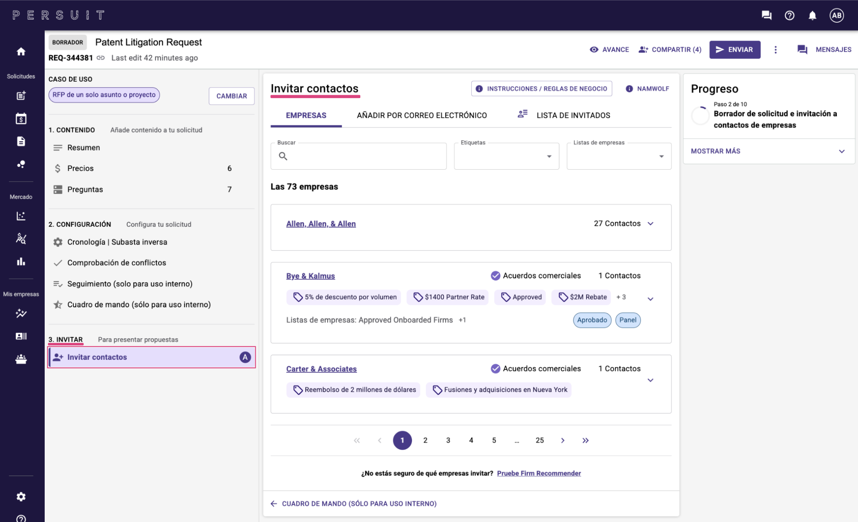The image size is (858, 522).
Task: Open the sparkline icon under Mis empresas
Action: click(x=21, y=313)
